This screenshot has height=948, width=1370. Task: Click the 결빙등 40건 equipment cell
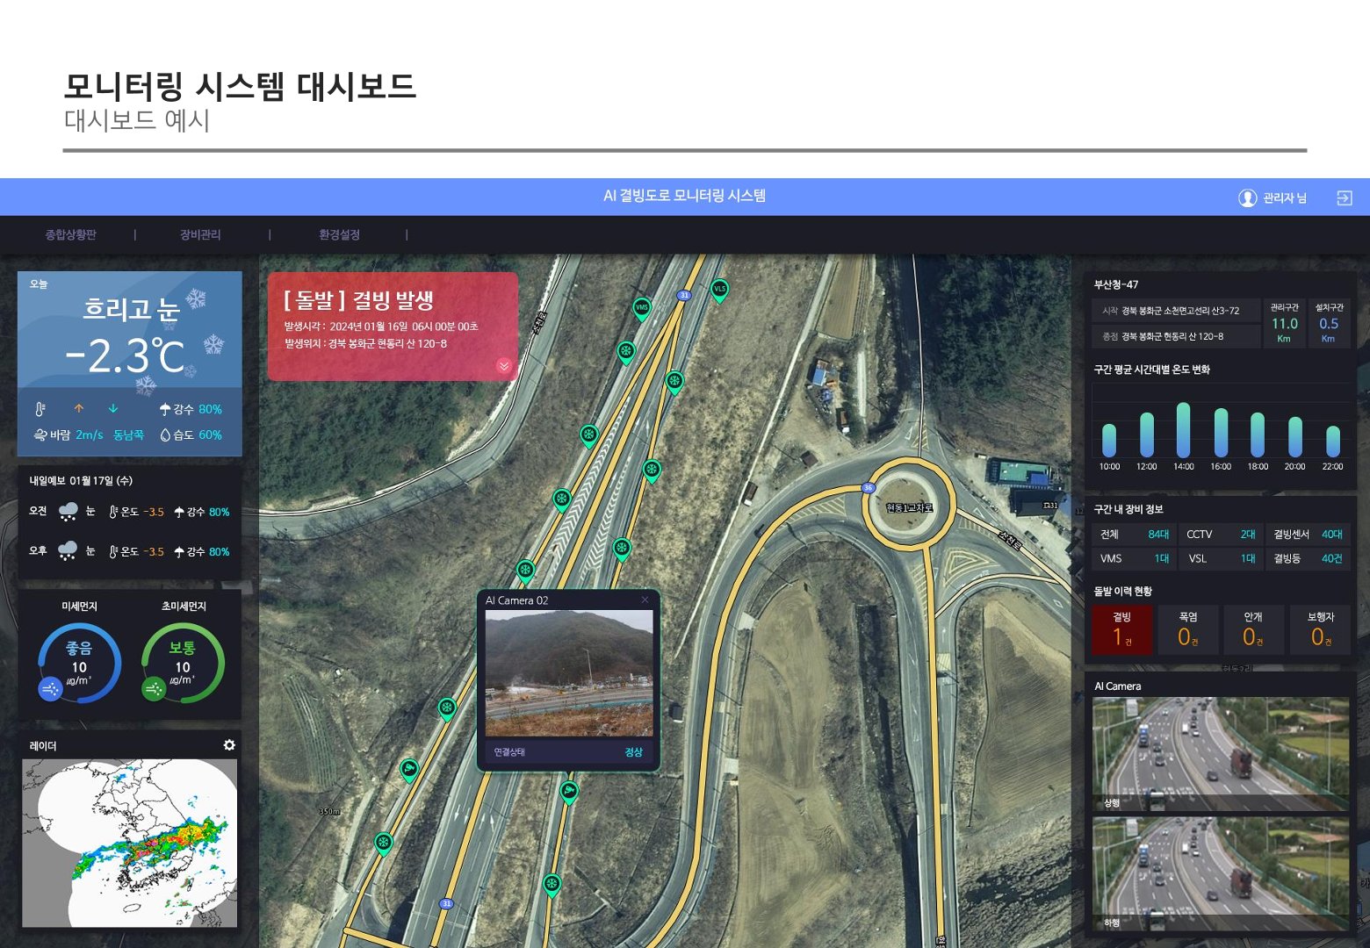point(1308,558)
